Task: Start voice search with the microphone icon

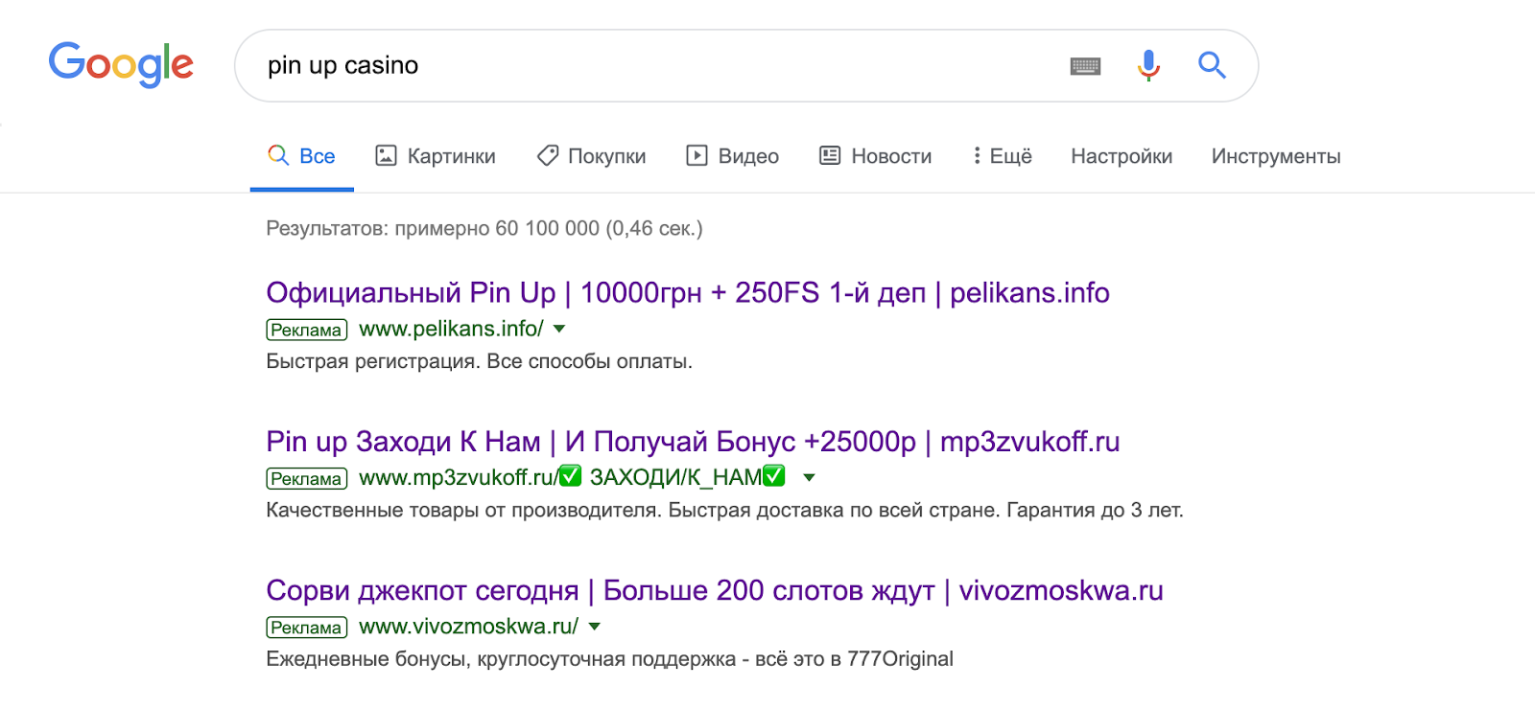Action: click(1148, 65)
